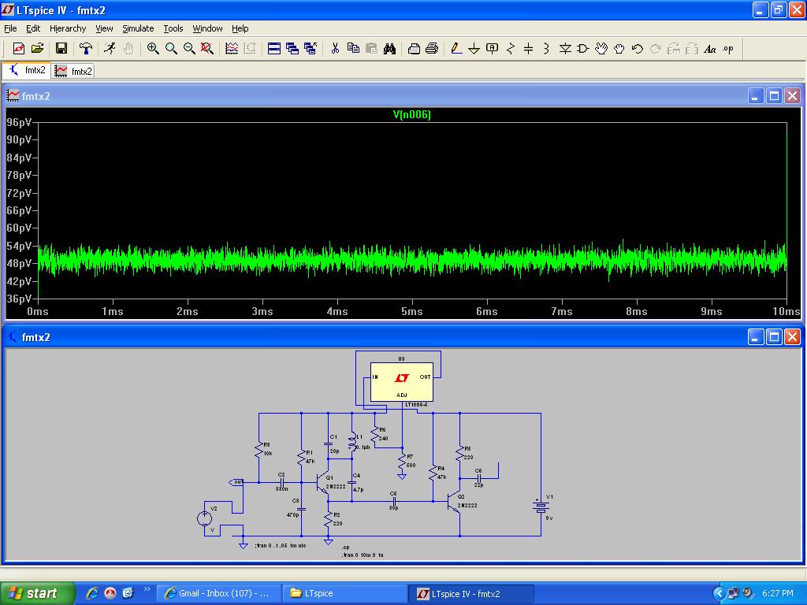Open Gmail Inbox taskbar button
The image size is (807, 605).
point(219,593)
